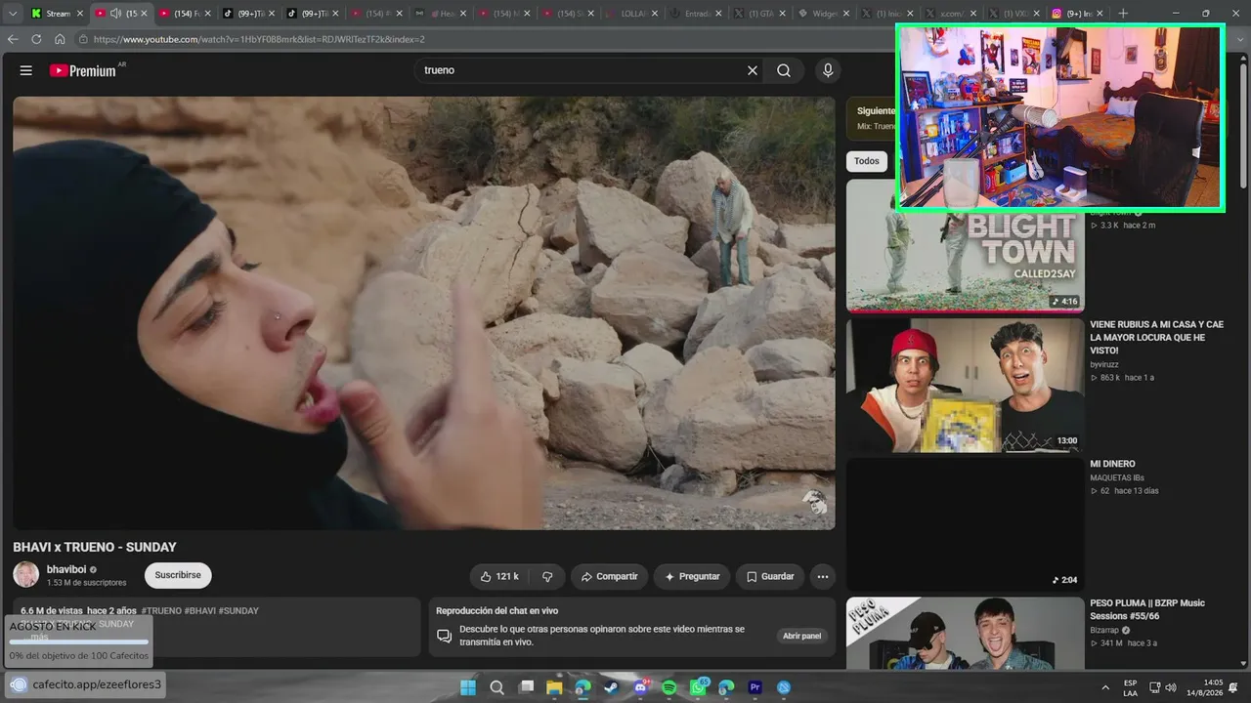Image resolution: width=1251 pixels, height=703 pixels.
Task: Like the video with thumbs up
Action: (x=499, y=576)
